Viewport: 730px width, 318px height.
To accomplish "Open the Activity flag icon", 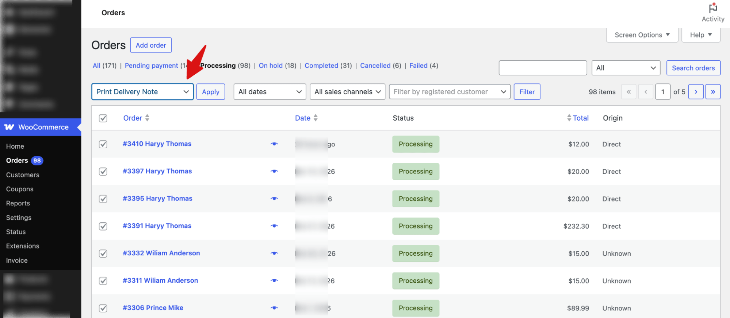I will pos(713,8).
